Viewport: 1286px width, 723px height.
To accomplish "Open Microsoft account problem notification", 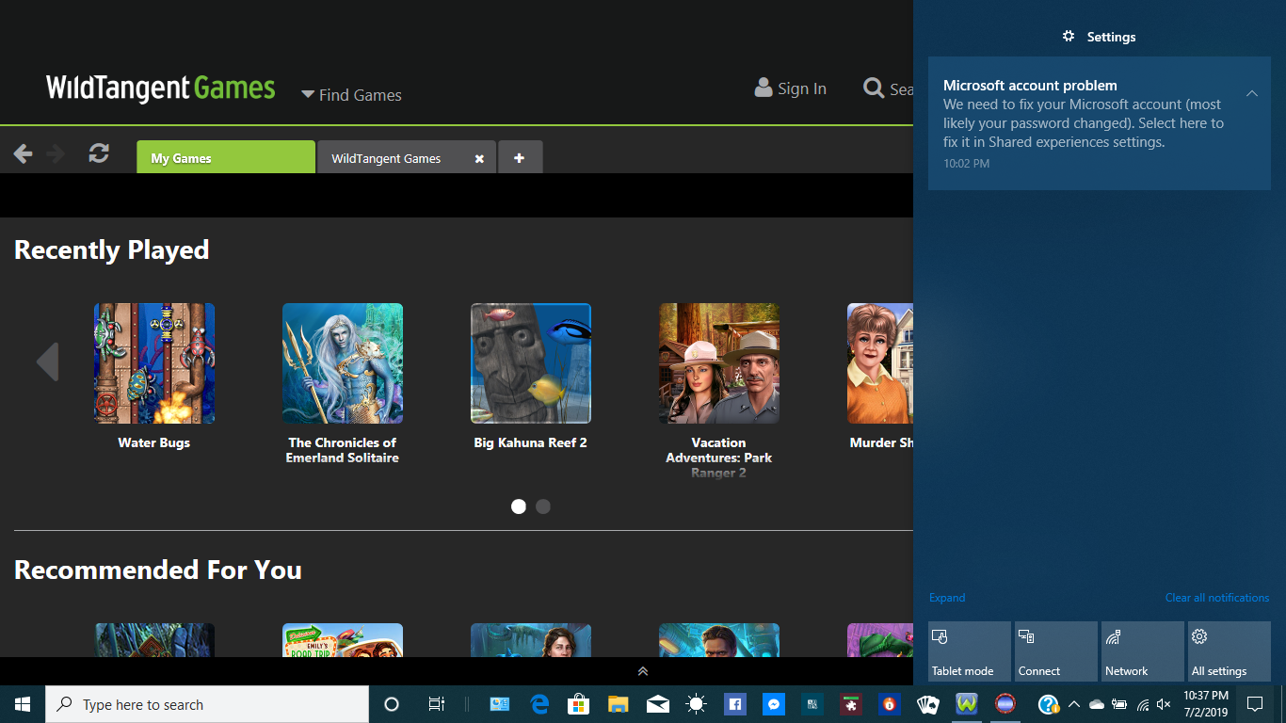I will tap(1100, 123).
